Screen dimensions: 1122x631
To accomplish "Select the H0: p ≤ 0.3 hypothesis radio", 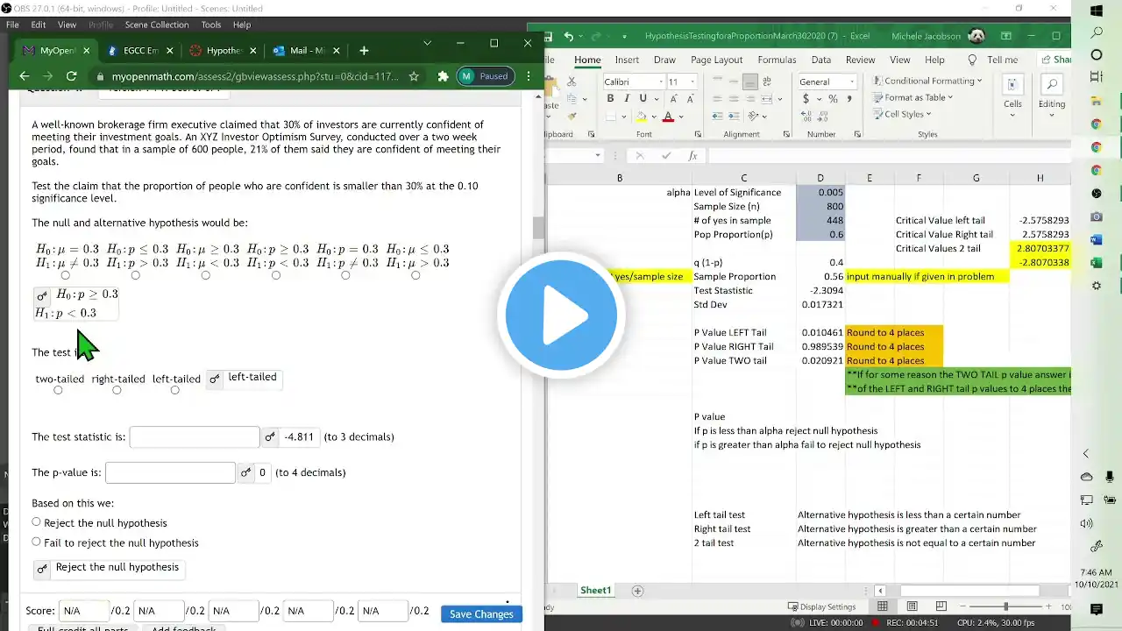I will 135,275.
